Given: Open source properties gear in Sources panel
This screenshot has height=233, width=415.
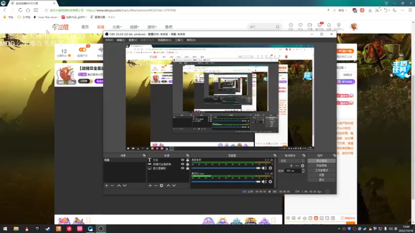Looking at the screenshot, I should point(161,186).
